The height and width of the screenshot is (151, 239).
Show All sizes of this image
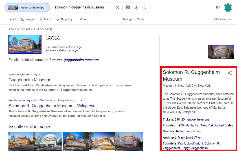coord(51,50)
